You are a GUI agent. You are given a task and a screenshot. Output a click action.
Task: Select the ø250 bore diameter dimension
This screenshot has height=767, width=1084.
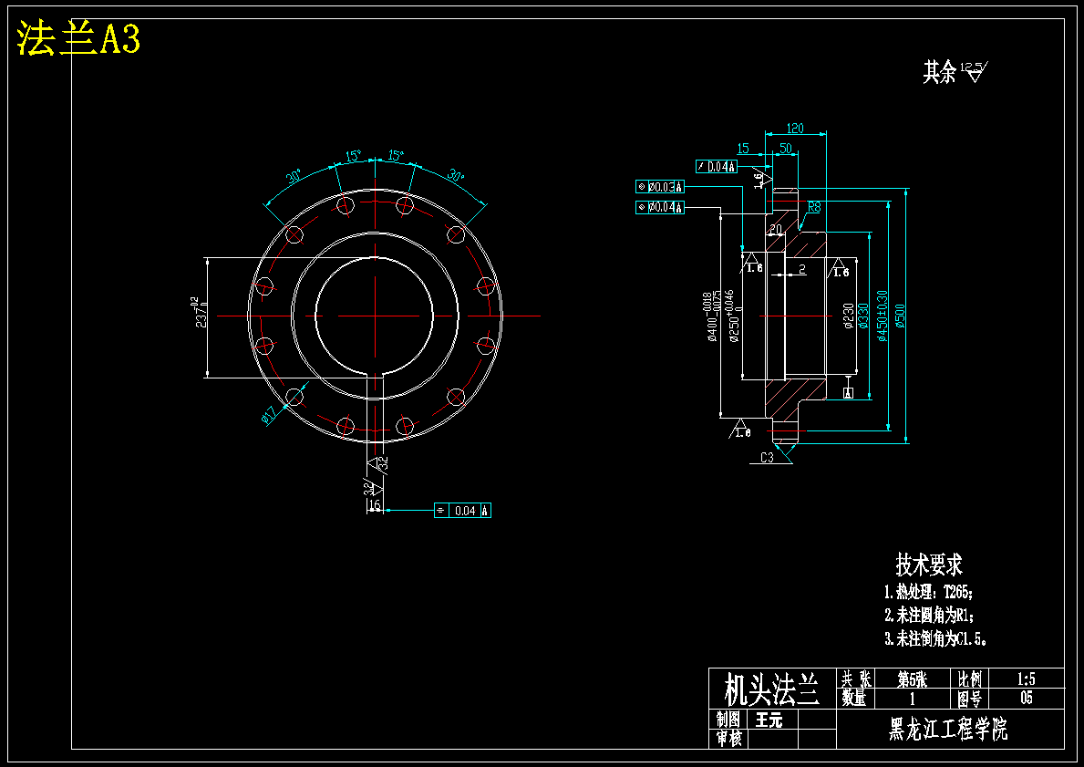(733, 316)
